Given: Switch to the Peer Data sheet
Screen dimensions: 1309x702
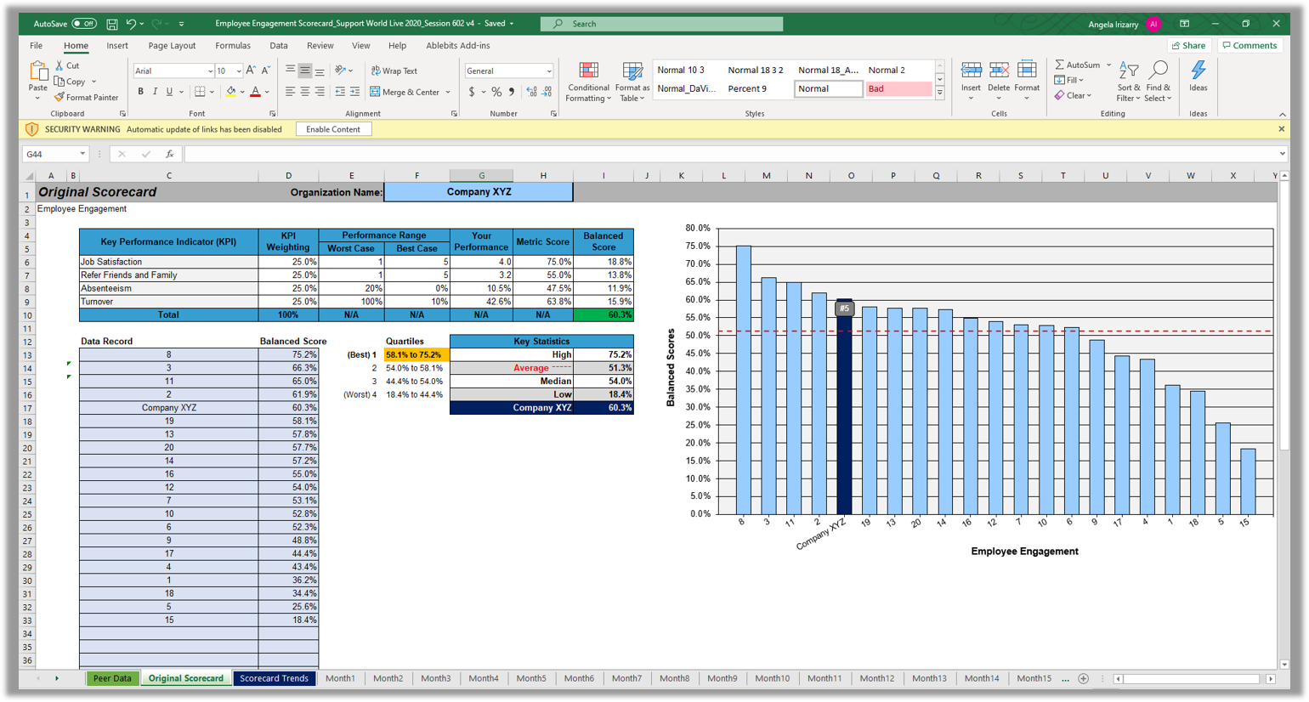Looking at the screenshot, I should click(112, 678).
